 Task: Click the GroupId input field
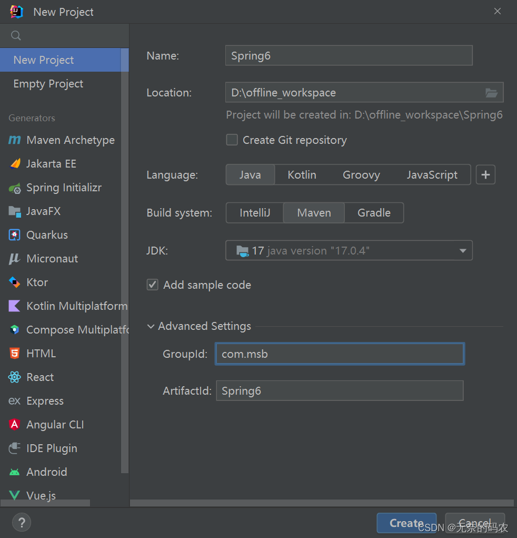340,354
